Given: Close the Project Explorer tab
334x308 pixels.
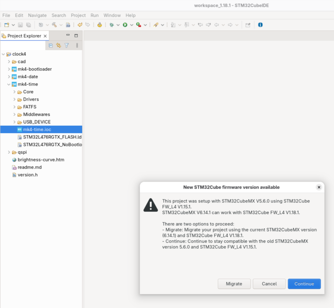Looking at the screenshot, I should [x=45, y=36].
